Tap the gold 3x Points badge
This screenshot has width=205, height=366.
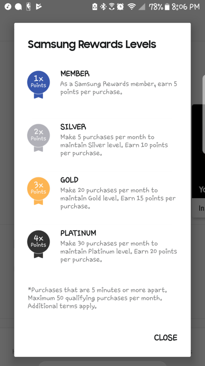[38, 189]
